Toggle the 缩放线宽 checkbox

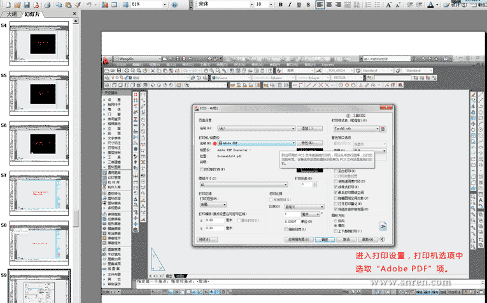286,229
